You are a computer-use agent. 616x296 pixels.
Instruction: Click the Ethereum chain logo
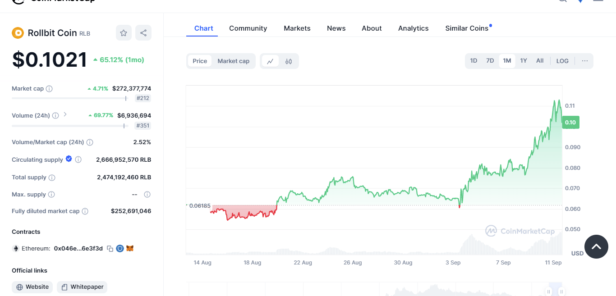pos(16,248)
